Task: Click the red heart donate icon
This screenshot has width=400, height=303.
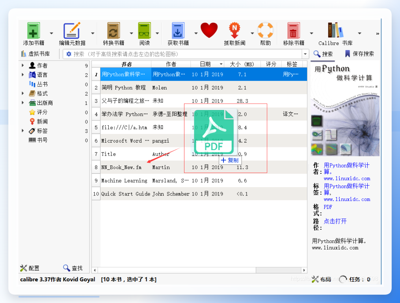Action: pos(209,30)
